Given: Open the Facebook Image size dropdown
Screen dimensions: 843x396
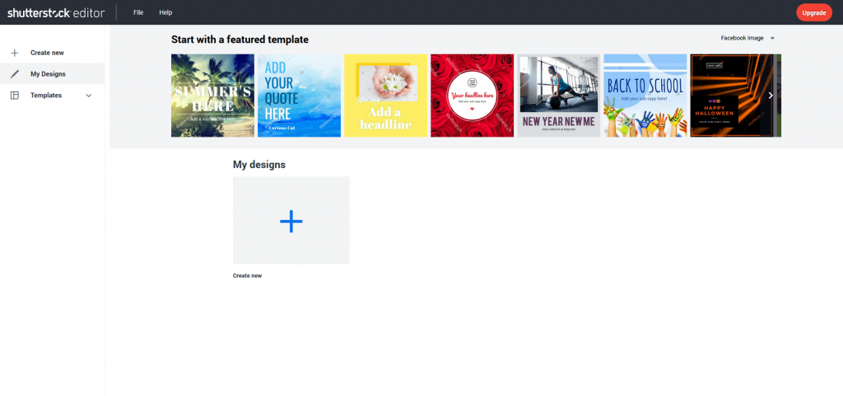Looking at the screenshot, I should click(748, 38).
